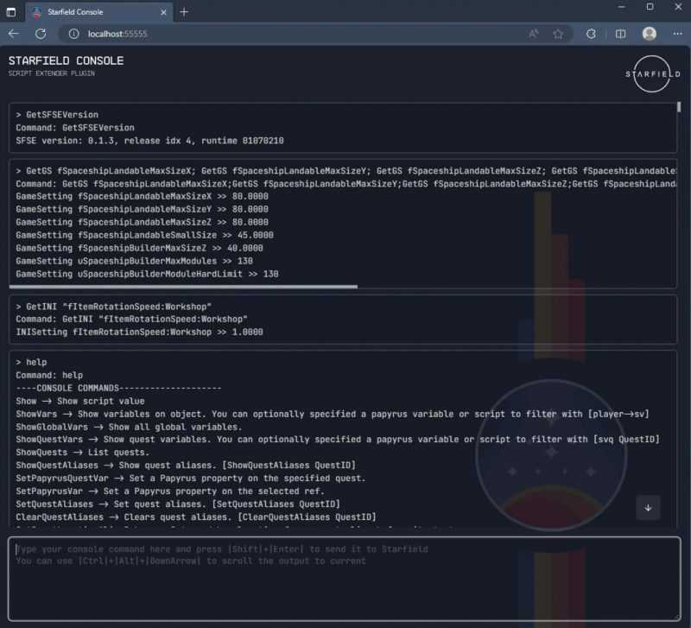Viewport: 691px width, 628px height.
Task: Select the 'SFSE version: 0.1.3' output line
Action: [149, 141]
